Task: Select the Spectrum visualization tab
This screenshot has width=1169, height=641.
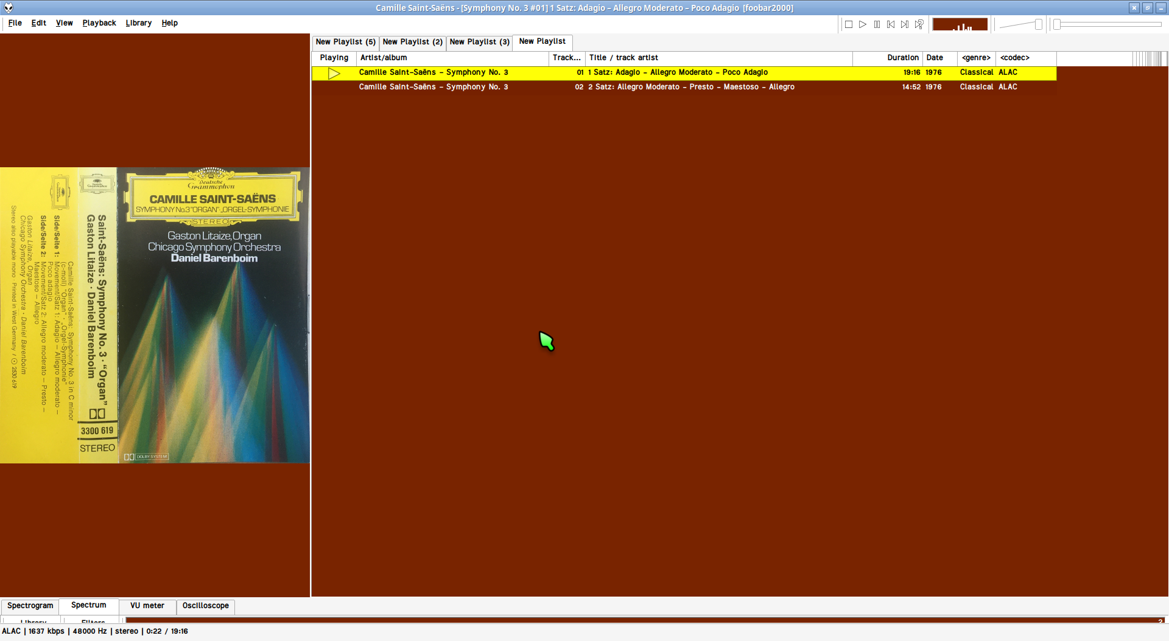Action: coord(89,605)
